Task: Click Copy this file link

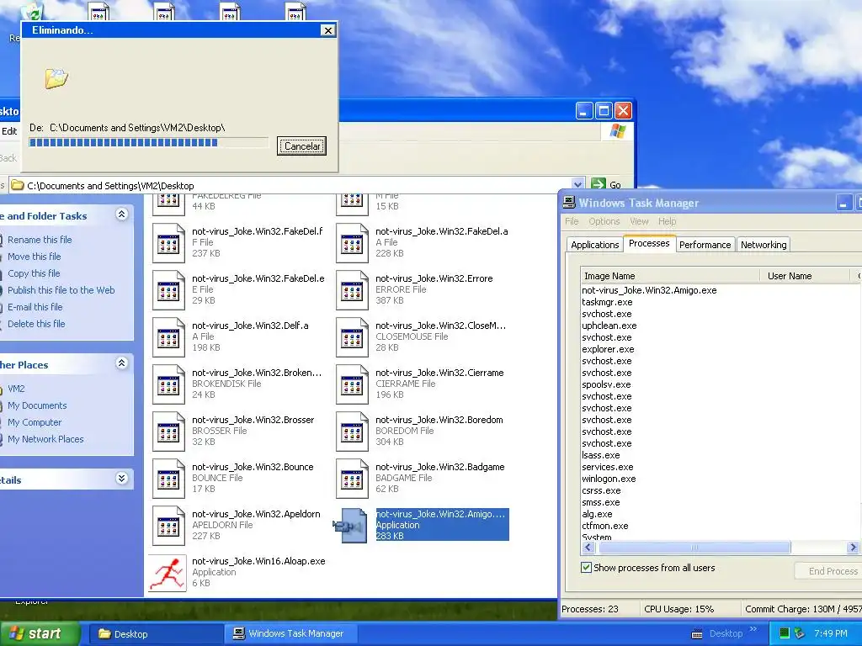Action: (34, 273)
